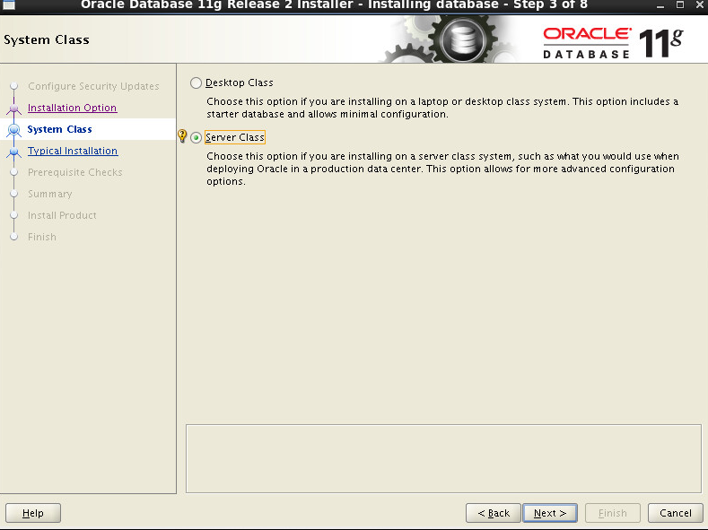This screenshot has width=708, height=530.
Task: Maximize the installer window
Action: pos(680,5)
